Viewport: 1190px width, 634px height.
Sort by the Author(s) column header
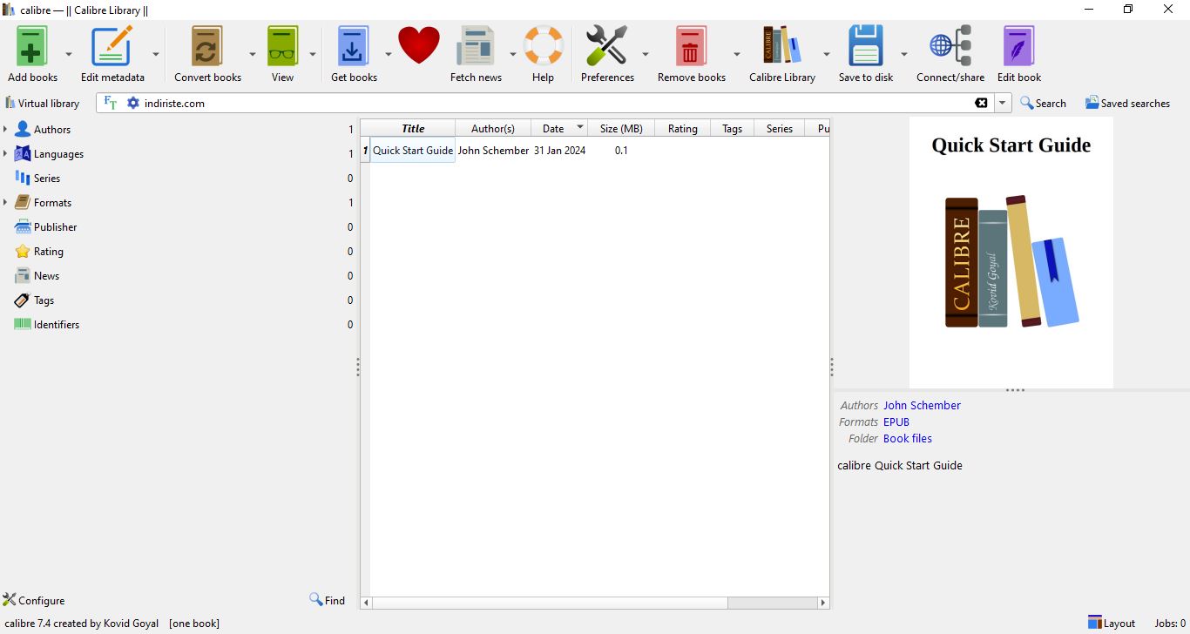click(x=493, y=128)
